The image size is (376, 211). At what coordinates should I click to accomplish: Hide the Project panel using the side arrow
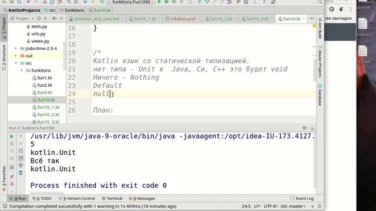62,18
